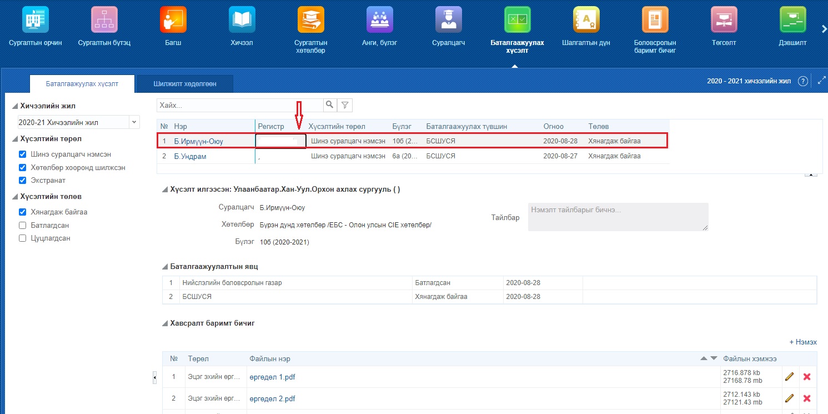Viewport: 828px width, 414px height.
Task: Open the Баталгаажуулах хүсэлт module icon
Action: pyautogui.click(x=518, y=20)
